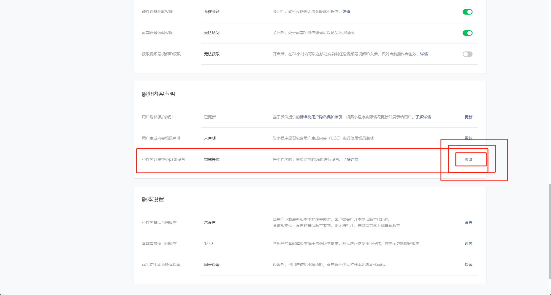This screenshot has width=551, height=295.
Task: Open 详情 link in 硬件设备关联权限 row
Action: click(x=346, y=12)
